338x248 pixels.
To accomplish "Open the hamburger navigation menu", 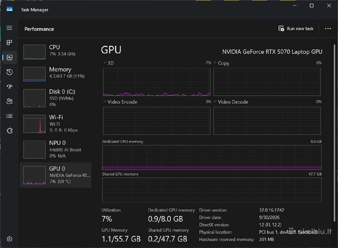I will click(x=9, y=28).
